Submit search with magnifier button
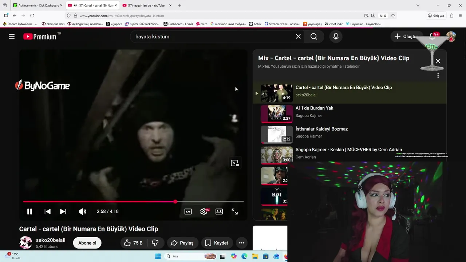This screenshot has height=262, width=466. tap(314, 36)
